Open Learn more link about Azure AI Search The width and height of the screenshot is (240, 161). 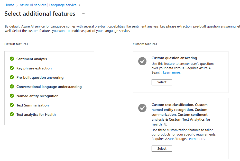click(172, 73)
